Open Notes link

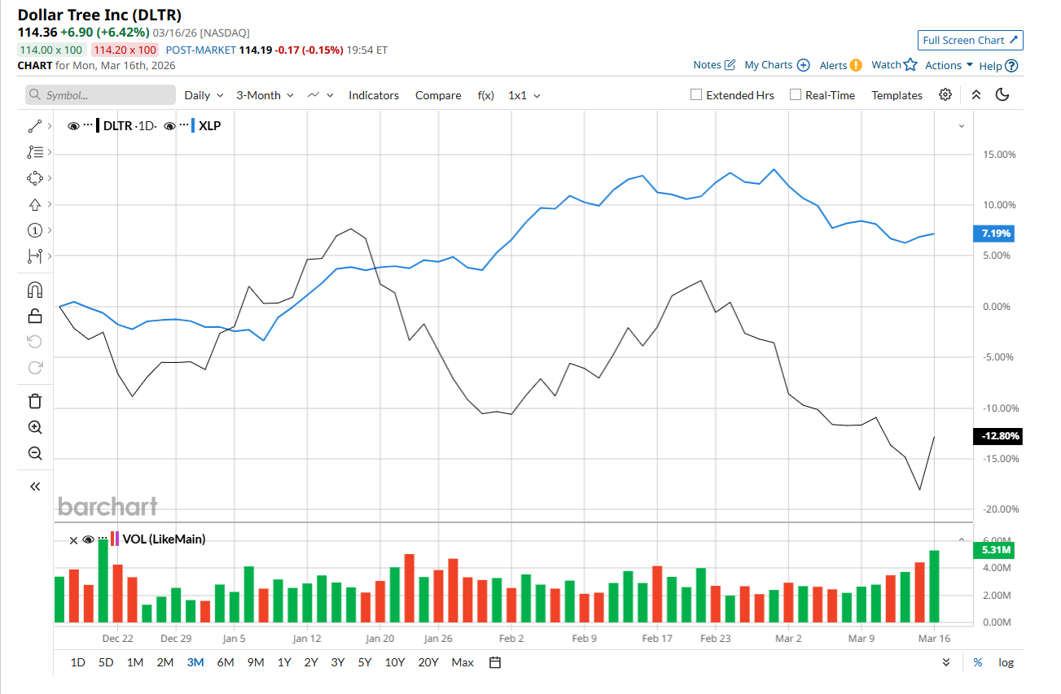(714, 65)
